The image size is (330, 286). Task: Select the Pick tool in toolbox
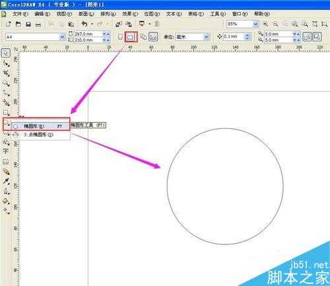click(x=6, y=53)
